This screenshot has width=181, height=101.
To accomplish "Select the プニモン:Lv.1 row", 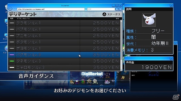I will coord(64,36).
